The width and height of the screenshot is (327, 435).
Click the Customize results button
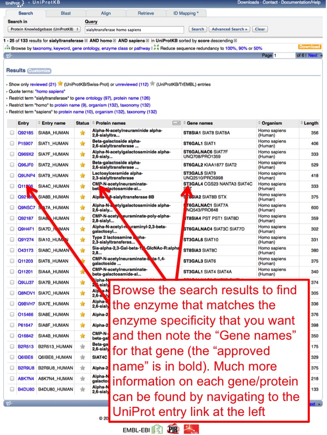click(x=40, y=71)
